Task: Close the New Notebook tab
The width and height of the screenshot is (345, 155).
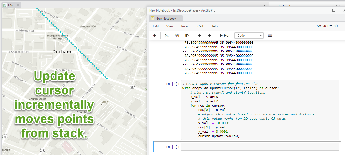Action: click(x=180, y=18)
